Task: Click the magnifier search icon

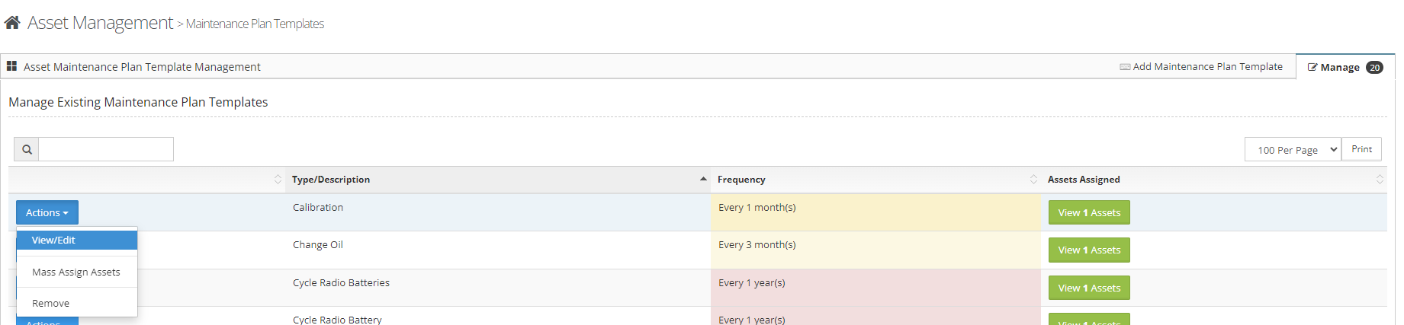Action: tap(27, 150)
